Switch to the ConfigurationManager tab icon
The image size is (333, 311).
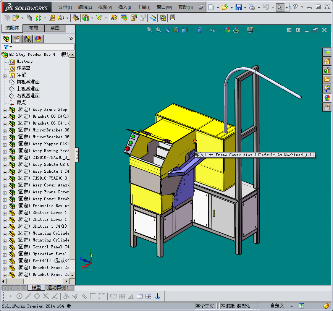coord(27,39)
